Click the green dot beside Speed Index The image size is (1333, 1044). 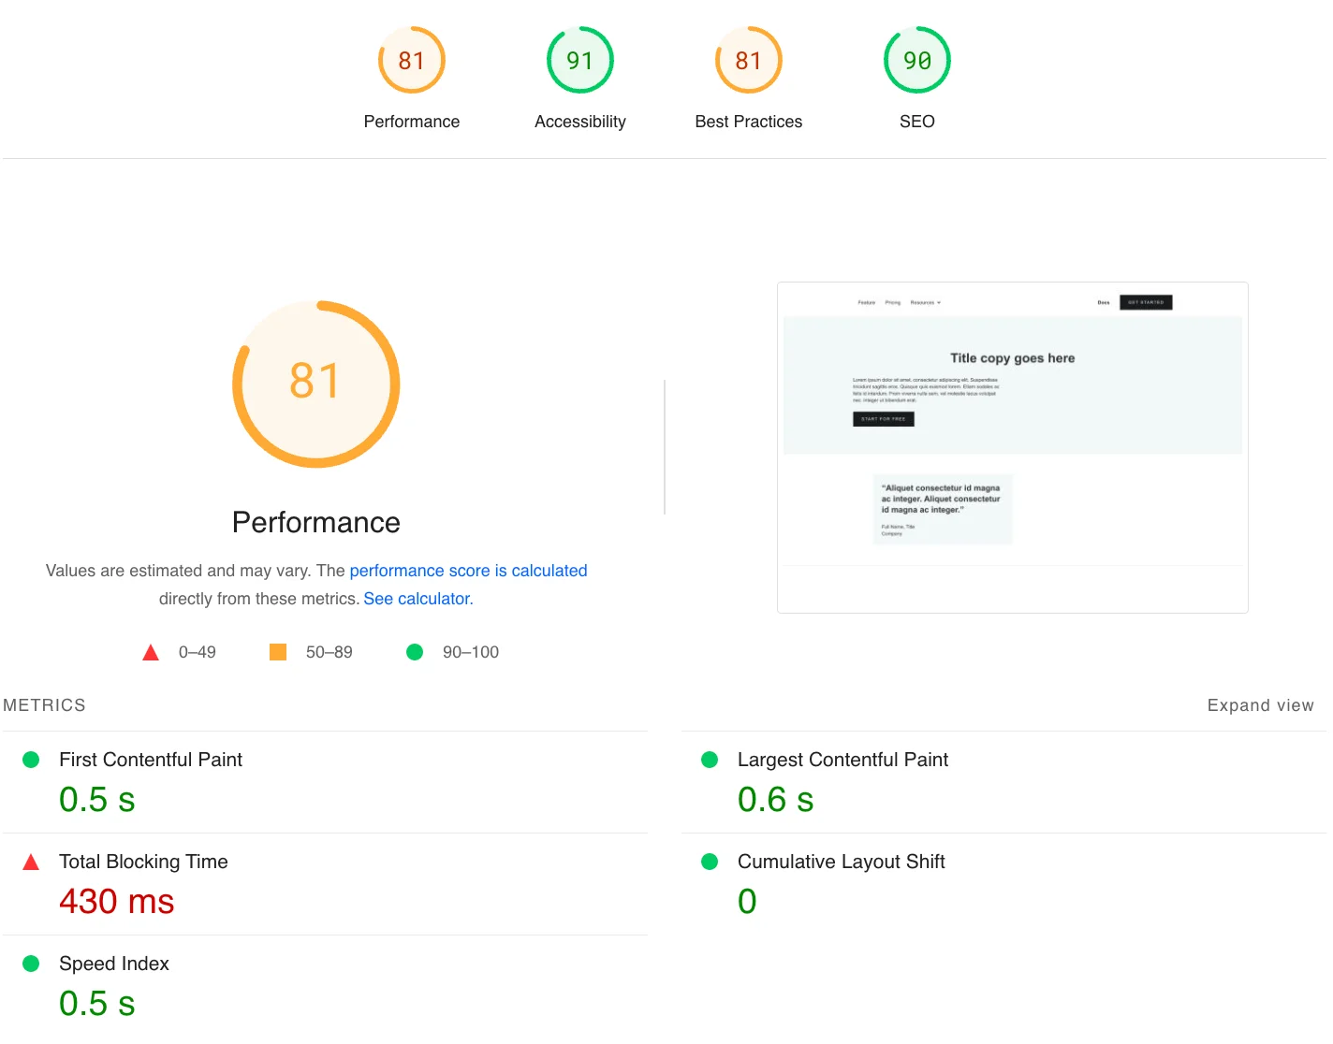31,964
